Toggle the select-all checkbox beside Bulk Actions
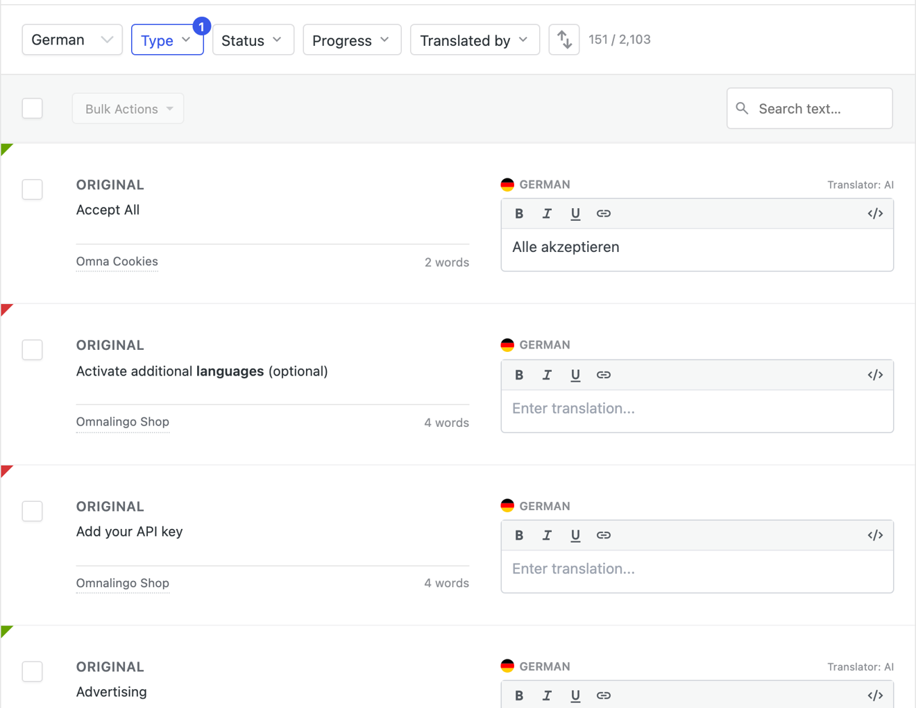 point(33,108)
